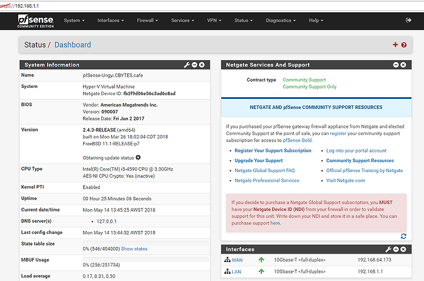The width and height of the screenshot is (424, 281).
Task: Configure Interfaces widget with wrench icon
Action: pos(388,249)
